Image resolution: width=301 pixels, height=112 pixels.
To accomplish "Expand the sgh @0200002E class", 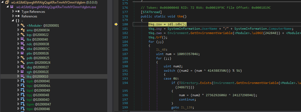I will [x=18, y=72].
